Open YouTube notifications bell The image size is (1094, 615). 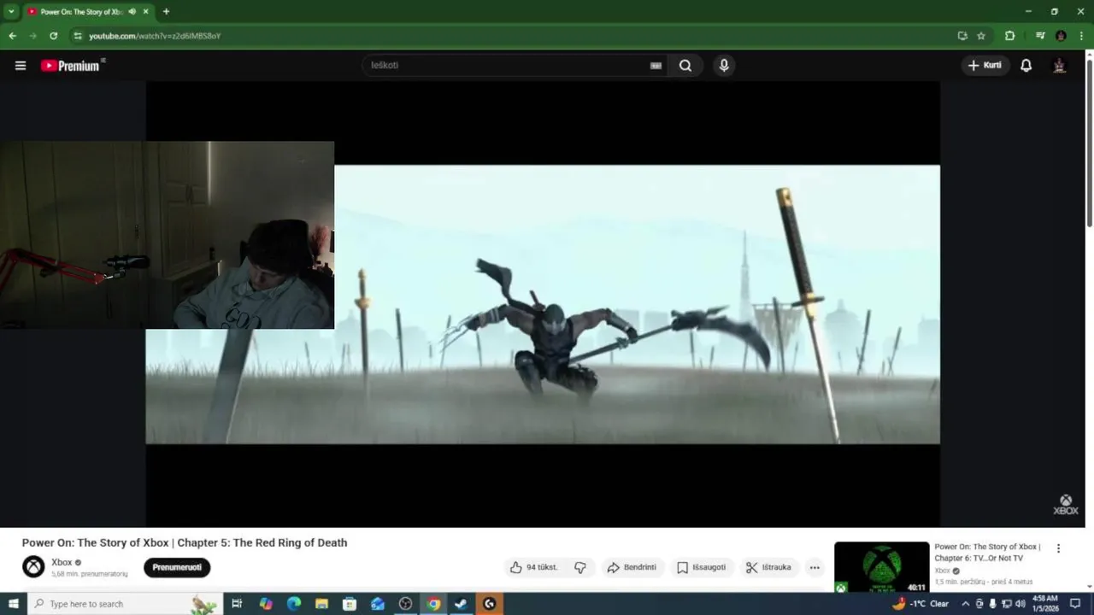(1026, 66)
